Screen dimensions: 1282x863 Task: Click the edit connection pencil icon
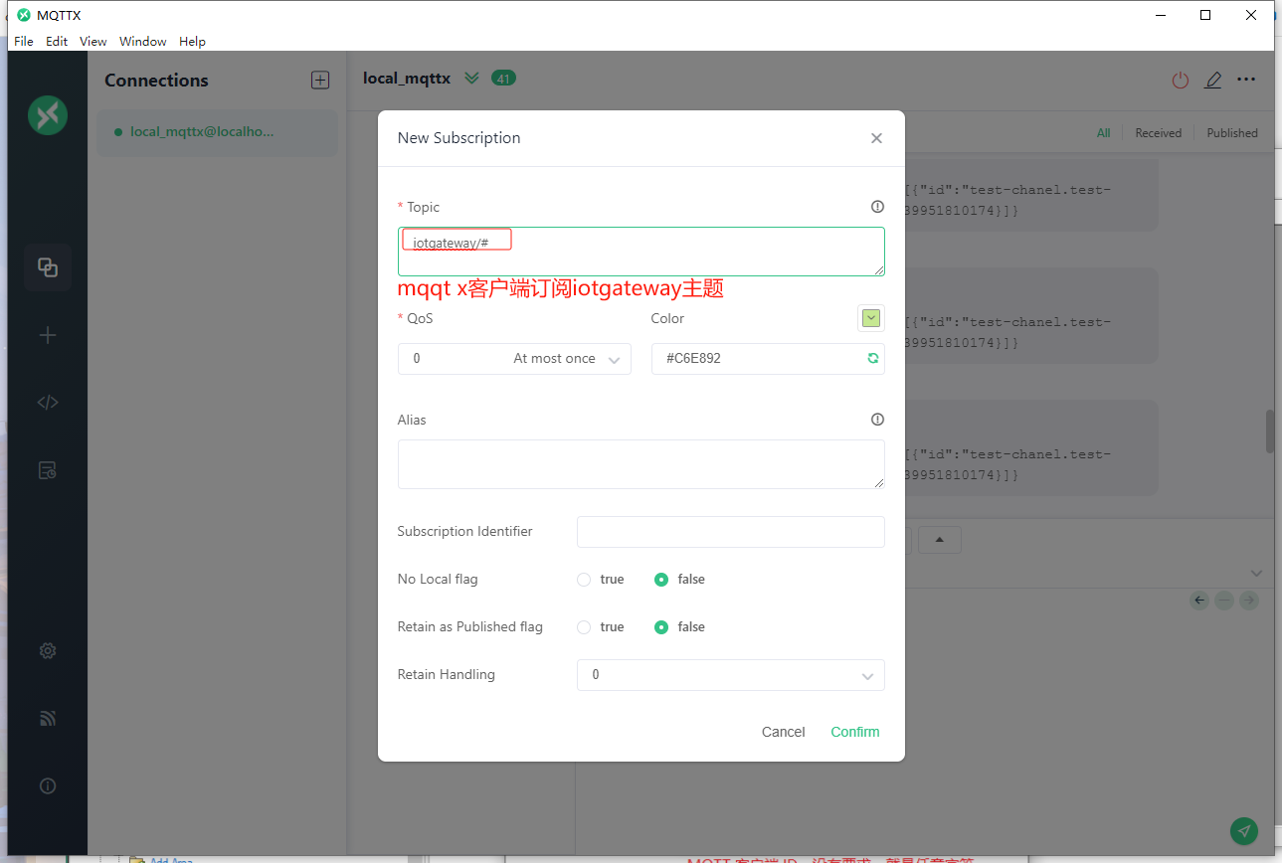click(1213, 81)
